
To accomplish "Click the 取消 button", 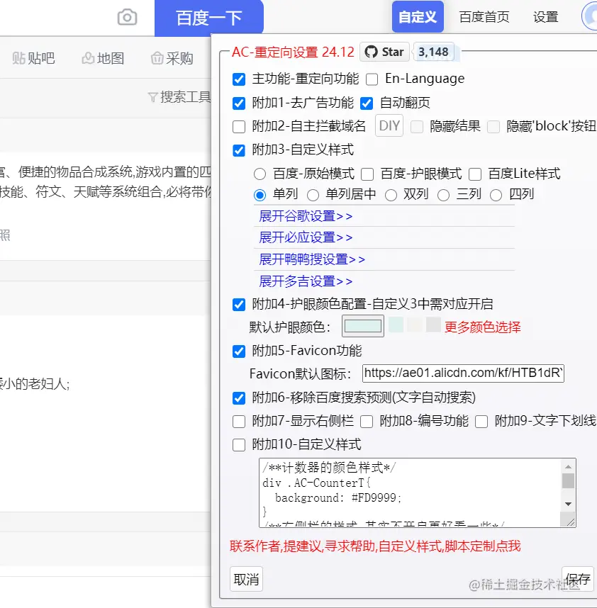I will click(246, 580).
